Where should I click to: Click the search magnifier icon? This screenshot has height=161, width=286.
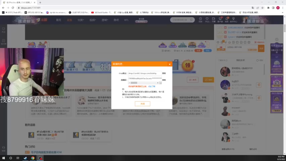pyautogui.click(x=191, y=20)
